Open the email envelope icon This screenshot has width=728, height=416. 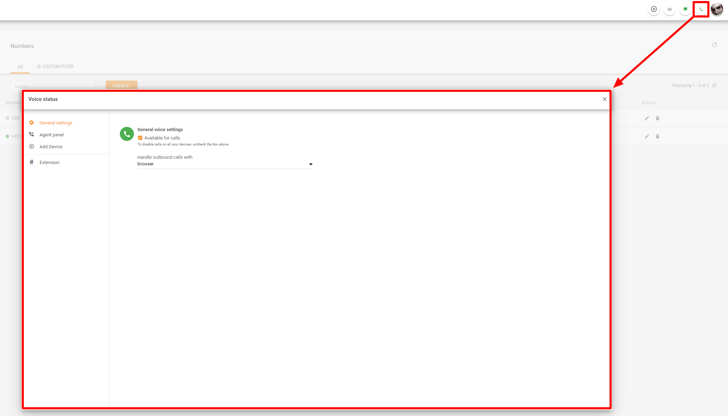pos(669,9)
